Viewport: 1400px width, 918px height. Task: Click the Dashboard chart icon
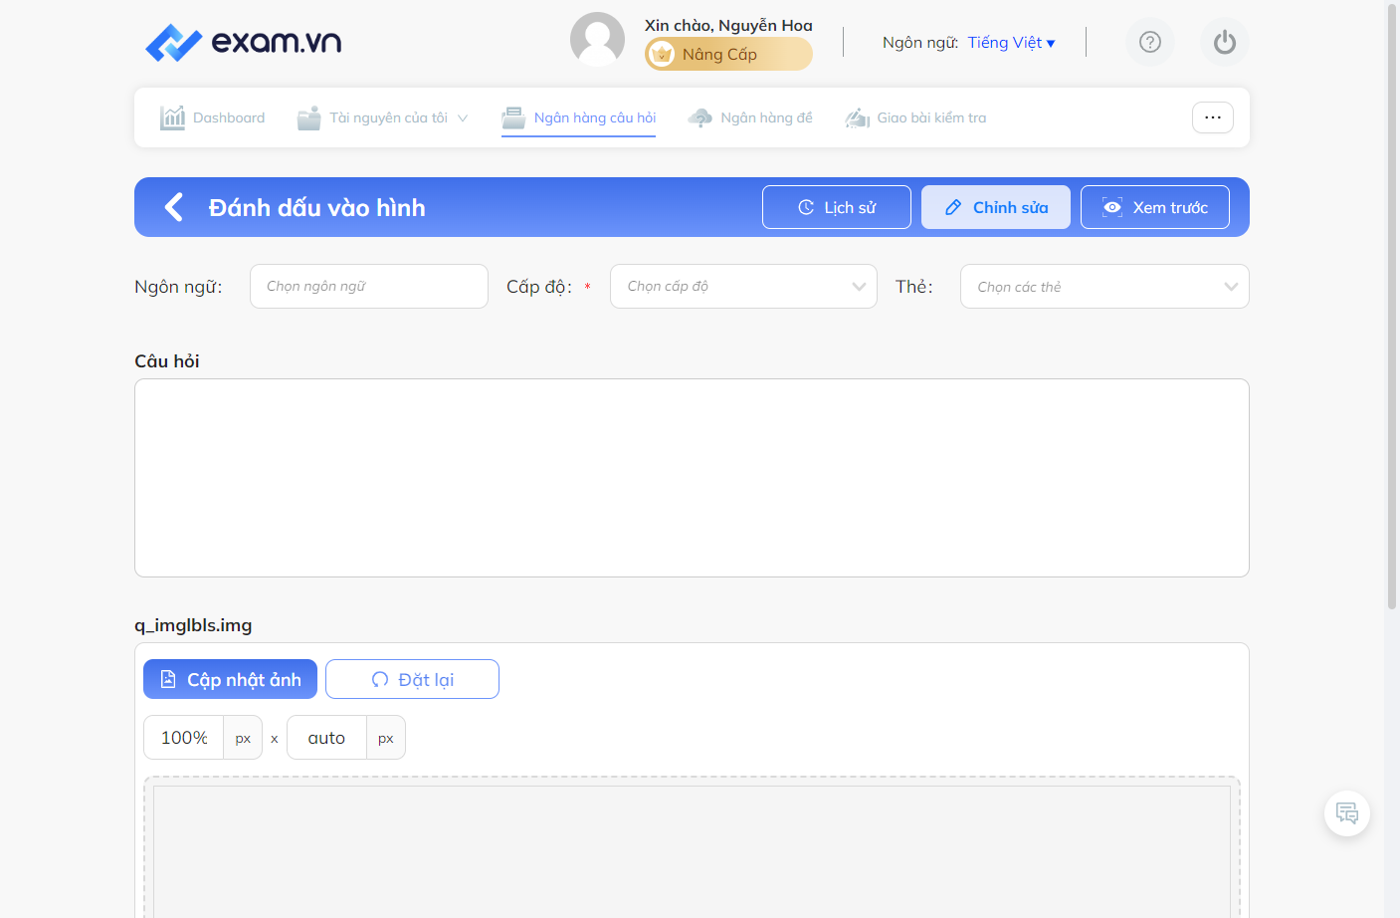pos(173,117)
